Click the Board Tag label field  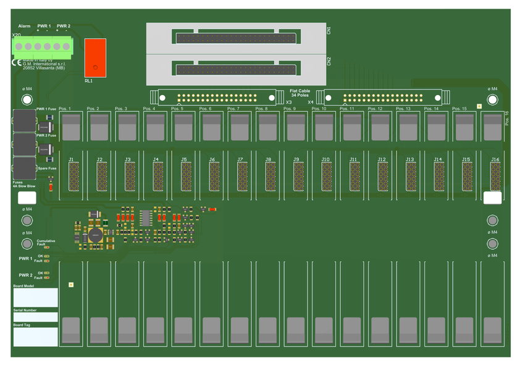point(35,337)
